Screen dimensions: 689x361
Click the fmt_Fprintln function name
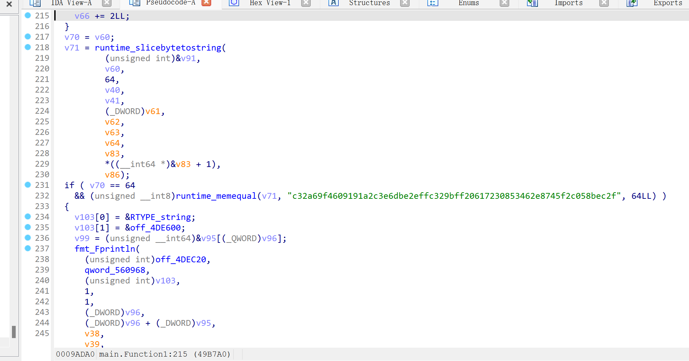pyautogui.click(x=105, y=249)
